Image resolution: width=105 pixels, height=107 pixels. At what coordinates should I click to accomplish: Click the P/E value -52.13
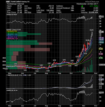coord(51,6)
